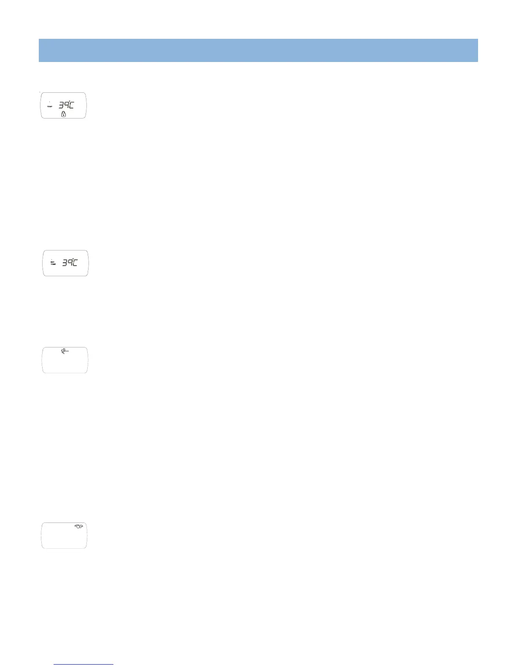Select the locked temperature display image

64,105
